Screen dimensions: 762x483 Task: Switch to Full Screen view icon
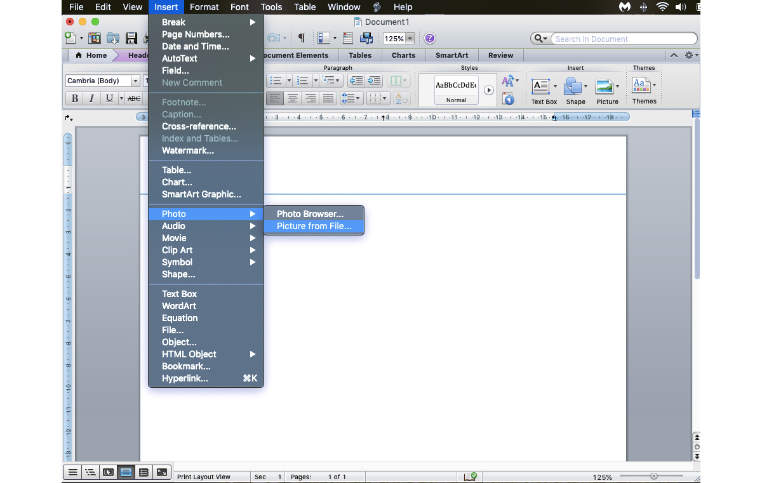(x=162, y=472)
